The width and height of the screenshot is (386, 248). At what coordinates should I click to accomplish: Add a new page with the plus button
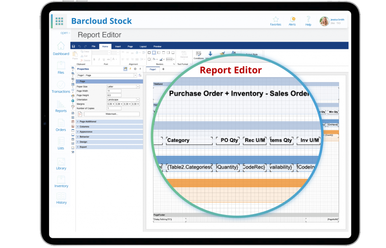[163, 69]
